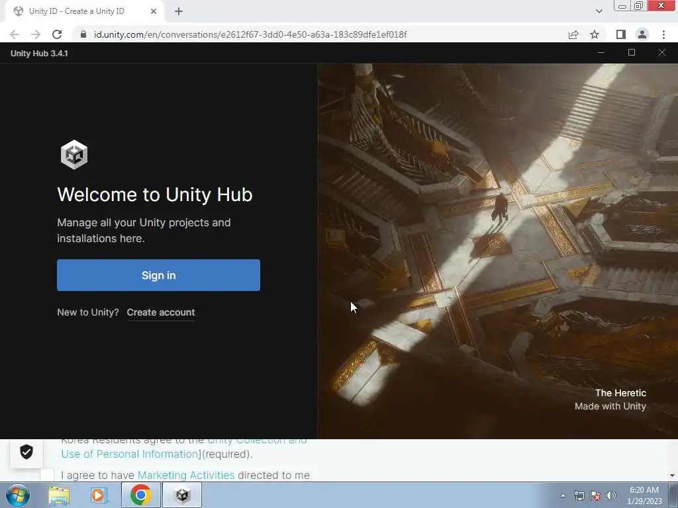Click the Made with Unity caption
The width and height of the screenshot is (678, 508).
[x=610, y=407]
